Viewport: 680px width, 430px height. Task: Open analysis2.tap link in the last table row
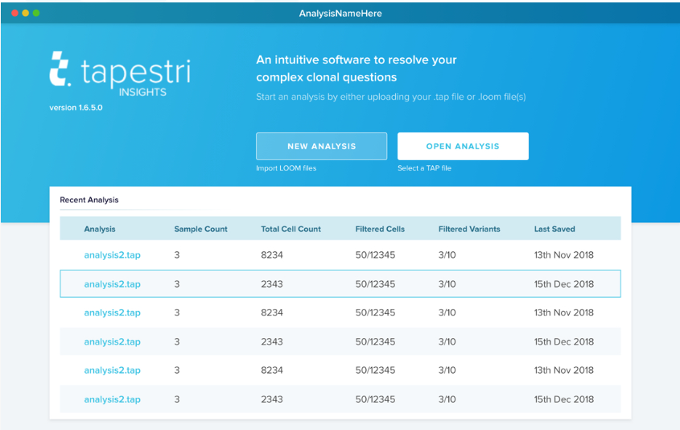(x=112, y=399)
